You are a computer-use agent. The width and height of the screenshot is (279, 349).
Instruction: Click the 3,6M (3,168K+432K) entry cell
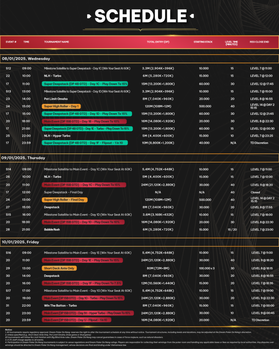[158, 215]
